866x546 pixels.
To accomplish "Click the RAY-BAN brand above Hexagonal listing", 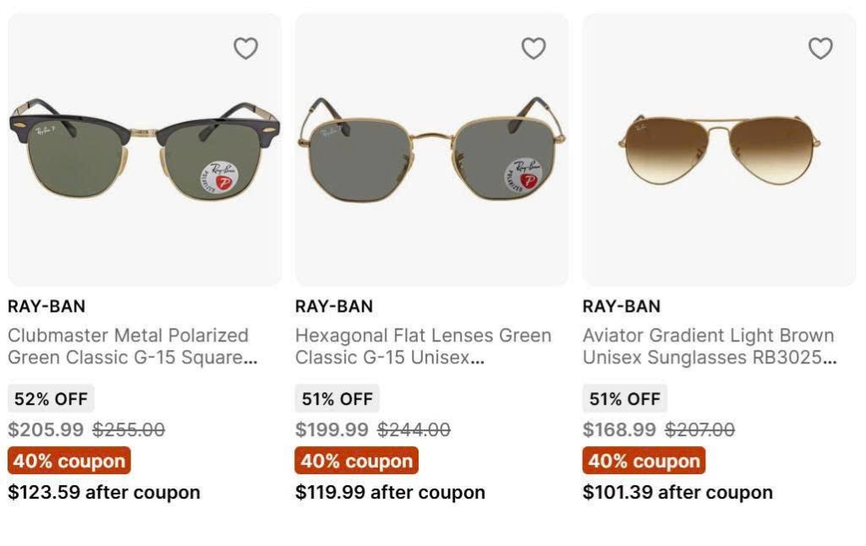I will [334, 306].
